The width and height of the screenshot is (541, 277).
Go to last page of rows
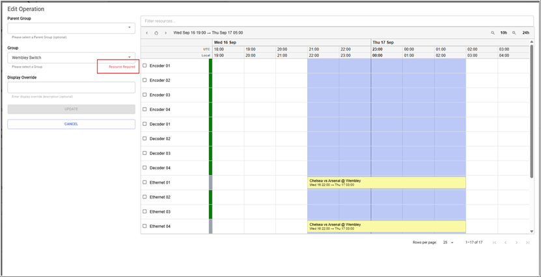527,243
